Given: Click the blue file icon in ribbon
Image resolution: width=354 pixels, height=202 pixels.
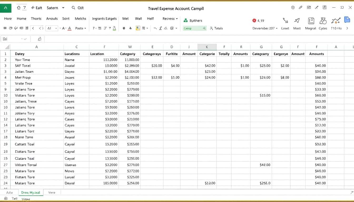Looking at the screenshot, I should (347, 20).
